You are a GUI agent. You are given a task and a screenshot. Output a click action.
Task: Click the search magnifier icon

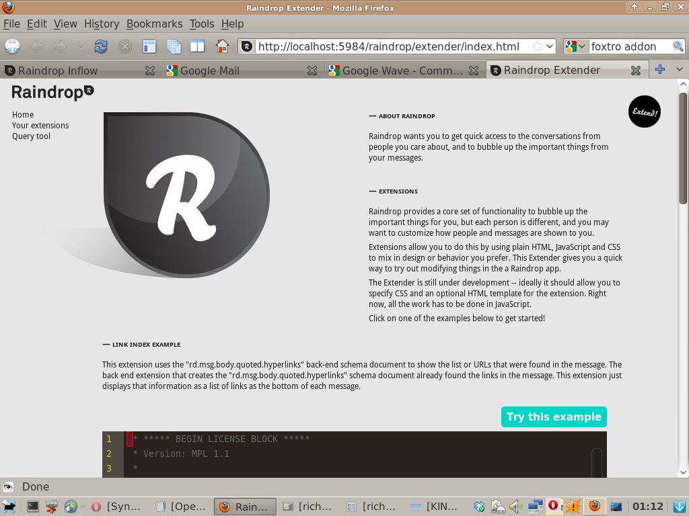(678, 46)
